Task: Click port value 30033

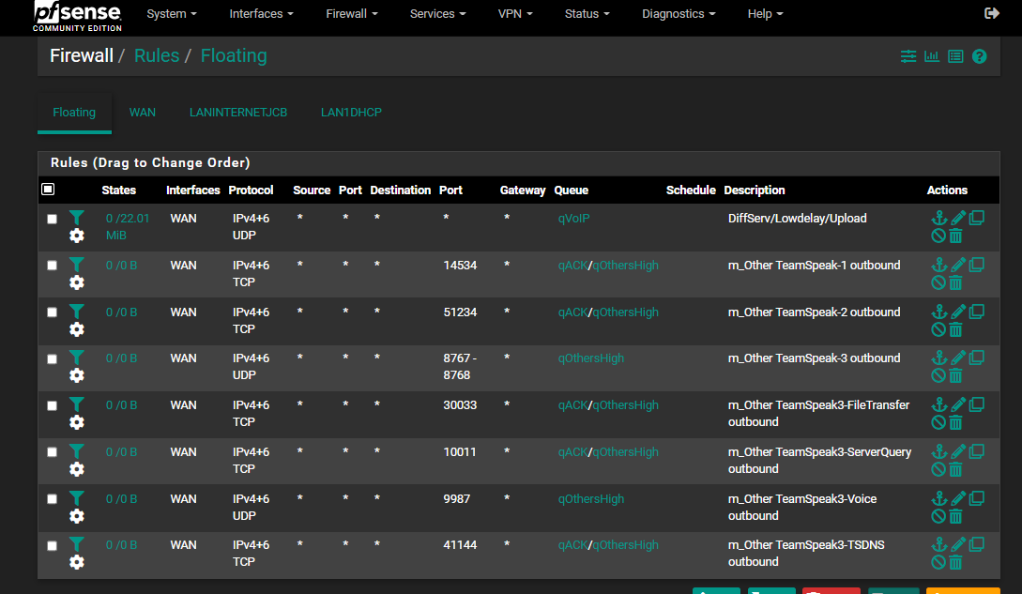Action: click(460, 404)
